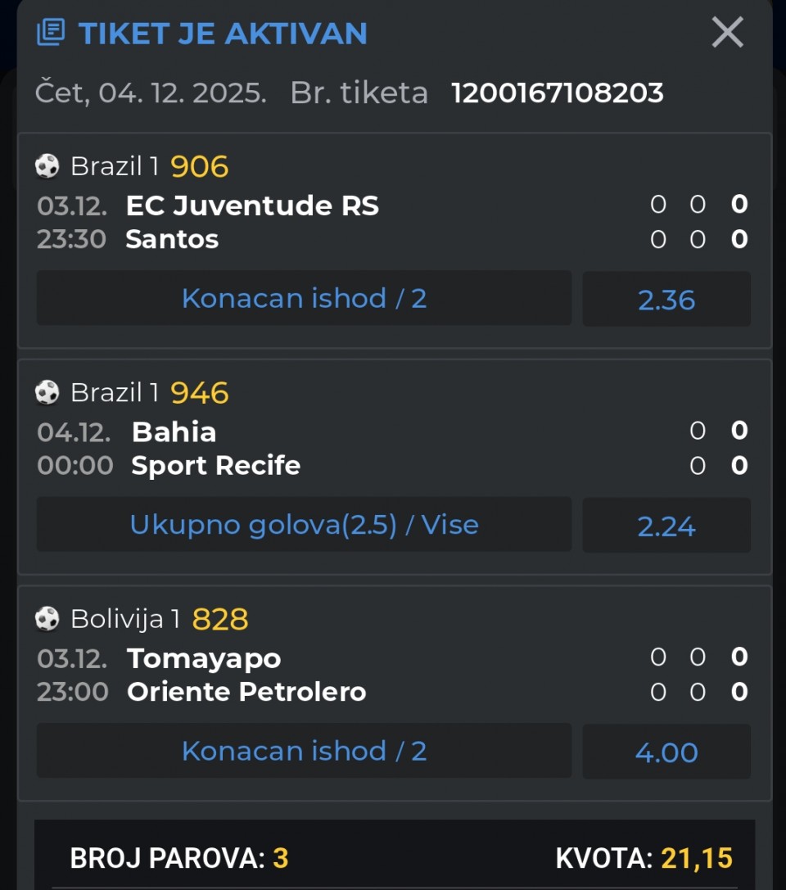Open EC Juventude RS team name
Viewport: 786px width, 890px height.
point(252,206)
